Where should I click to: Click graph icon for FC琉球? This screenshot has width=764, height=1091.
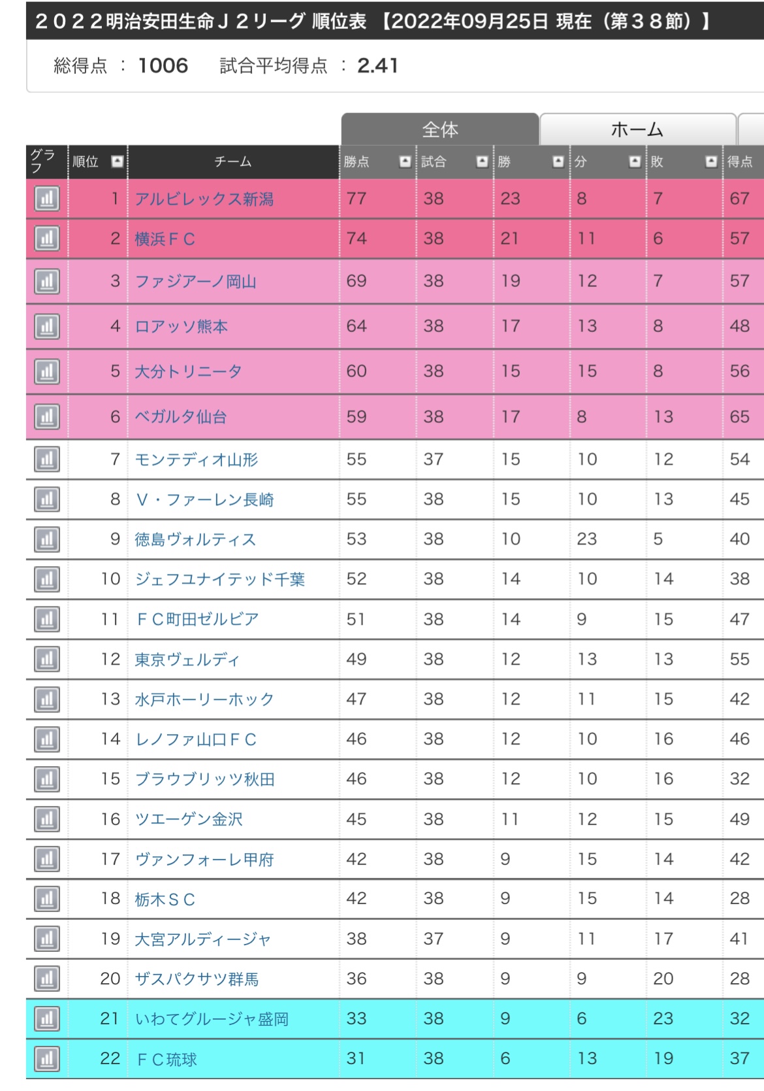pyautogui.click(x=47, y=1059)
